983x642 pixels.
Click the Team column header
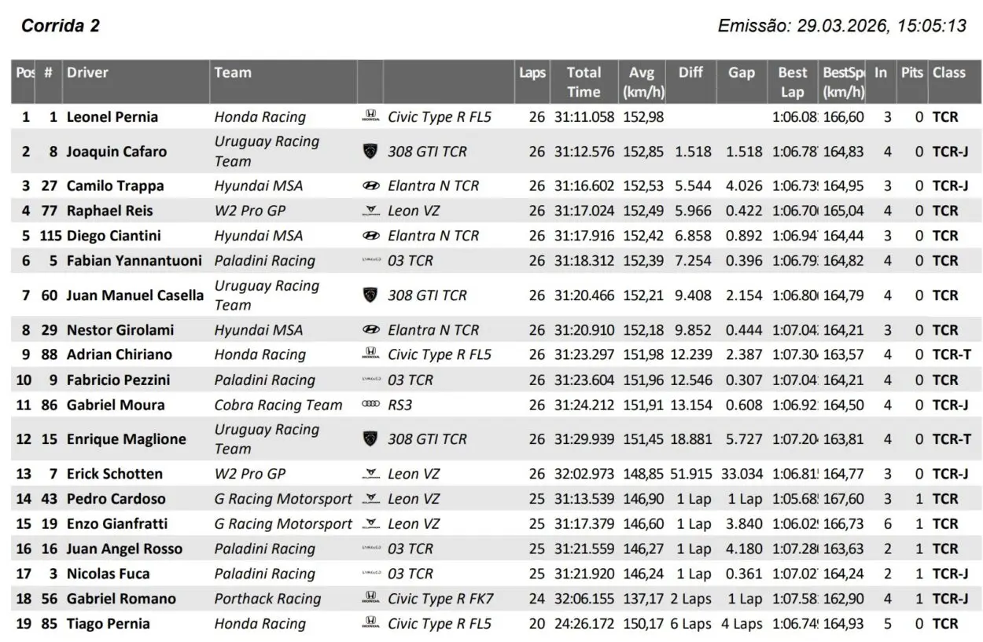click(x=233, y=73)
